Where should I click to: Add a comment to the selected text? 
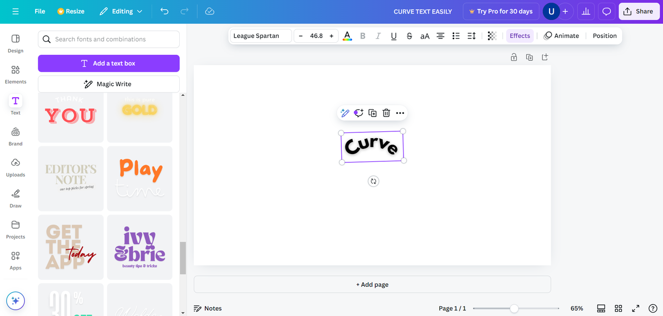pyautogui.click(x=358, y=113)
